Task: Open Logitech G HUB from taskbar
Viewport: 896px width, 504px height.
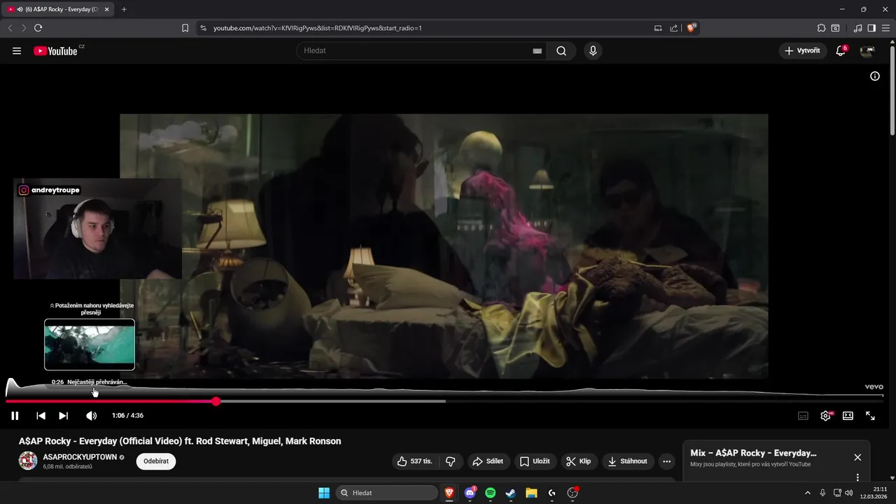Action: click(552, 493)
